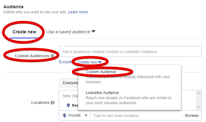
Task: Open the Include dropdown arrow
Action: point(86,115)
